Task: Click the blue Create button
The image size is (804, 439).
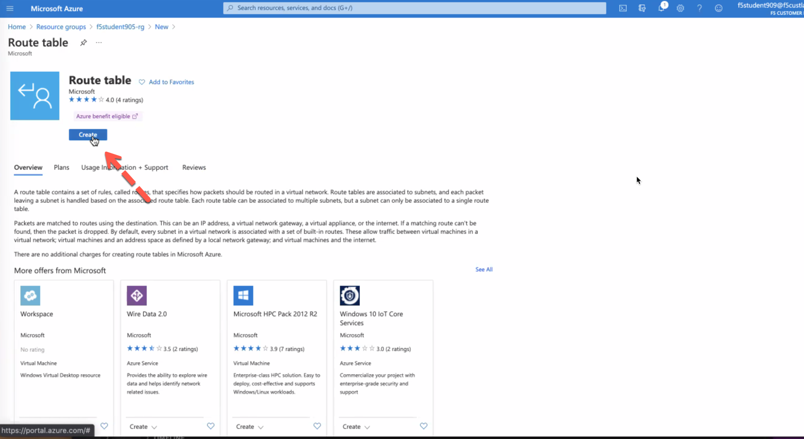Action: coord(88,135)
